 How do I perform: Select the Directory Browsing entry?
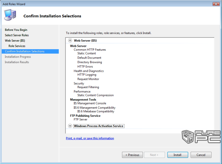tap(89, 62)
